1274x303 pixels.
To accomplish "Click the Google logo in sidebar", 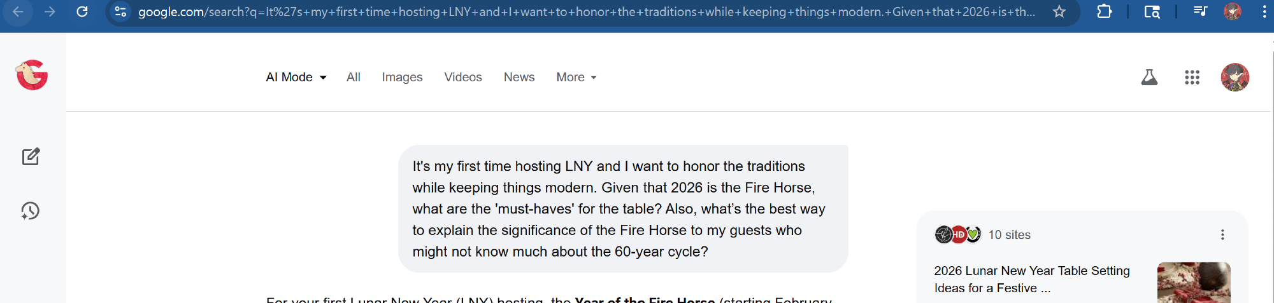I will point(32,76).
